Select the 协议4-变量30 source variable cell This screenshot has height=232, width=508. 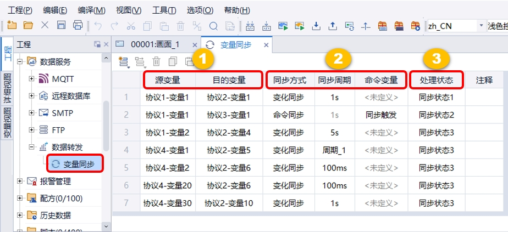168,203
